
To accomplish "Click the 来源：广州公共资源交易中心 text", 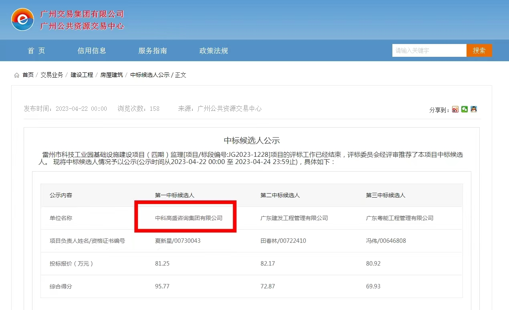I will pyautogui.click(x=220, y=108).
